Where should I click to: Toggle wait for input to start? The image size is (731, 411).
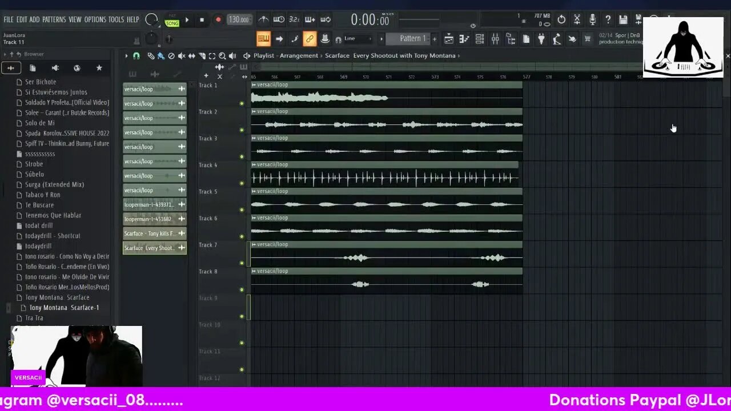click(279, 20)
